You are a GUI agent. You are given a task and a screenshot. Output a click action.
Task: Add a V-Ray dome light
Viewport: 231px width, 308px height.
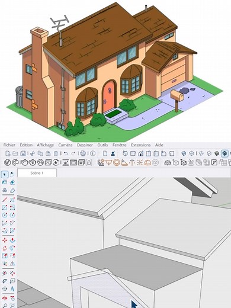click(x=147, y=162)
